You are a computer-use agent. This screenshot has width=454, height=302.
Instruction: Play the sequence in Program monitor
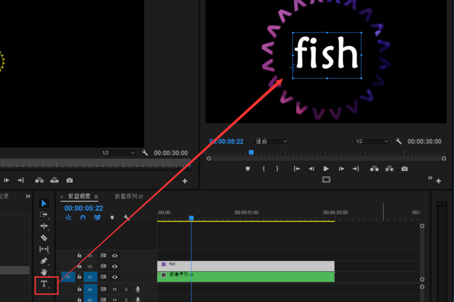[x=326, y=169]
